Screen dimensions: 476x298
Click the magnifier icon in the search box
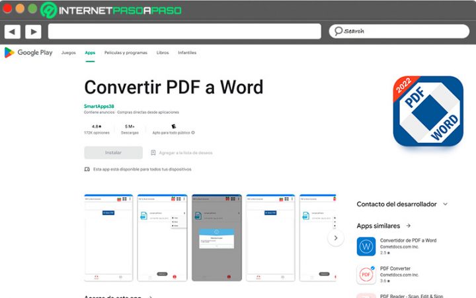pos(338,31)
